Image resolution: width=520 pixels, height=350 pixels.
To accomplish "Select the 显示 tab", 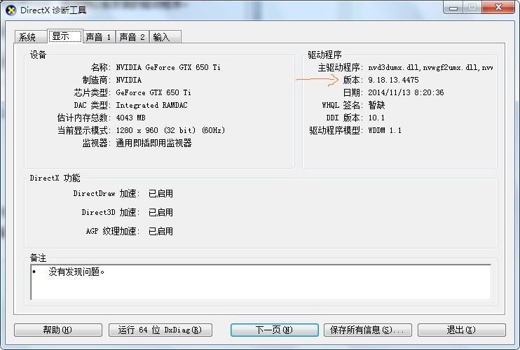I will point(65,36).
